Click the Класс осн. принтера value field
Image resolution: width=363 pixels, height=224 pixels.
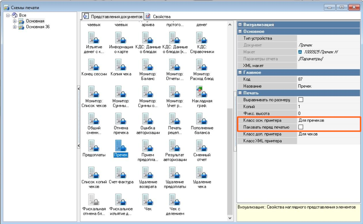[328, 120]
